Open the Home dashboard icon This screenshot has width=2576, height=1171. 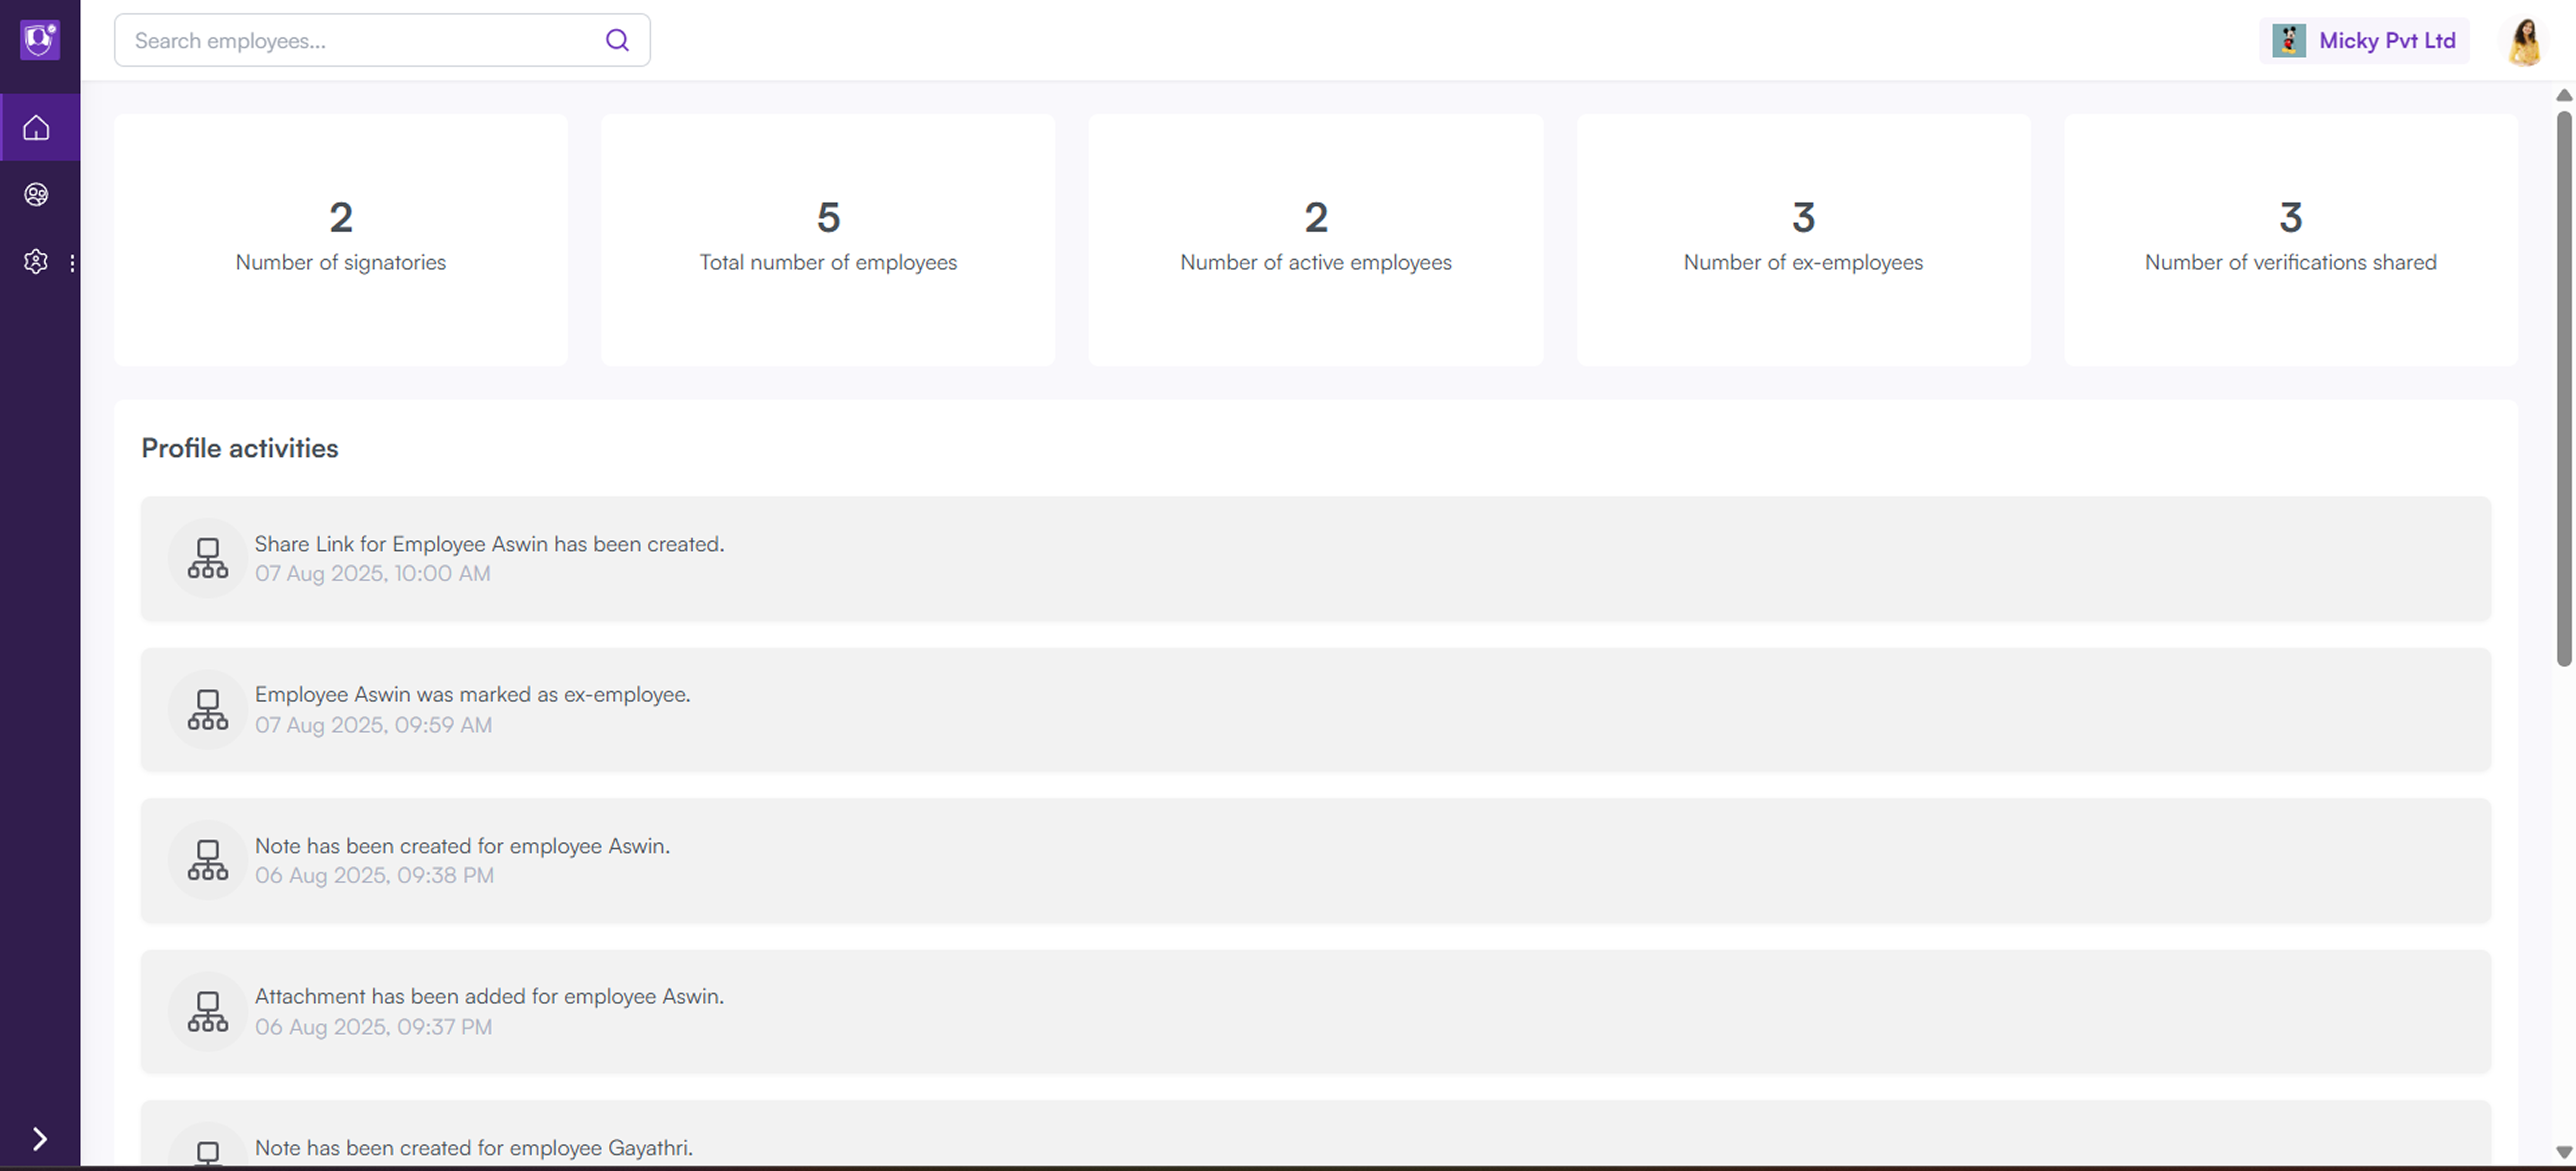[x=36, y=128]
